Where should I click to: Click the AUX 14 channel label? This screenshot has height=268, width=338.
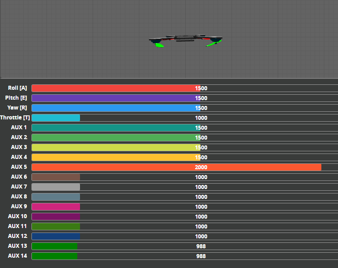coord(18,256)
